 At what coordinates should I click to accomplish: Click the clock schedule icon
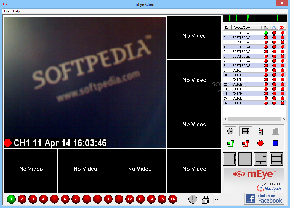[x=230, y=131]
